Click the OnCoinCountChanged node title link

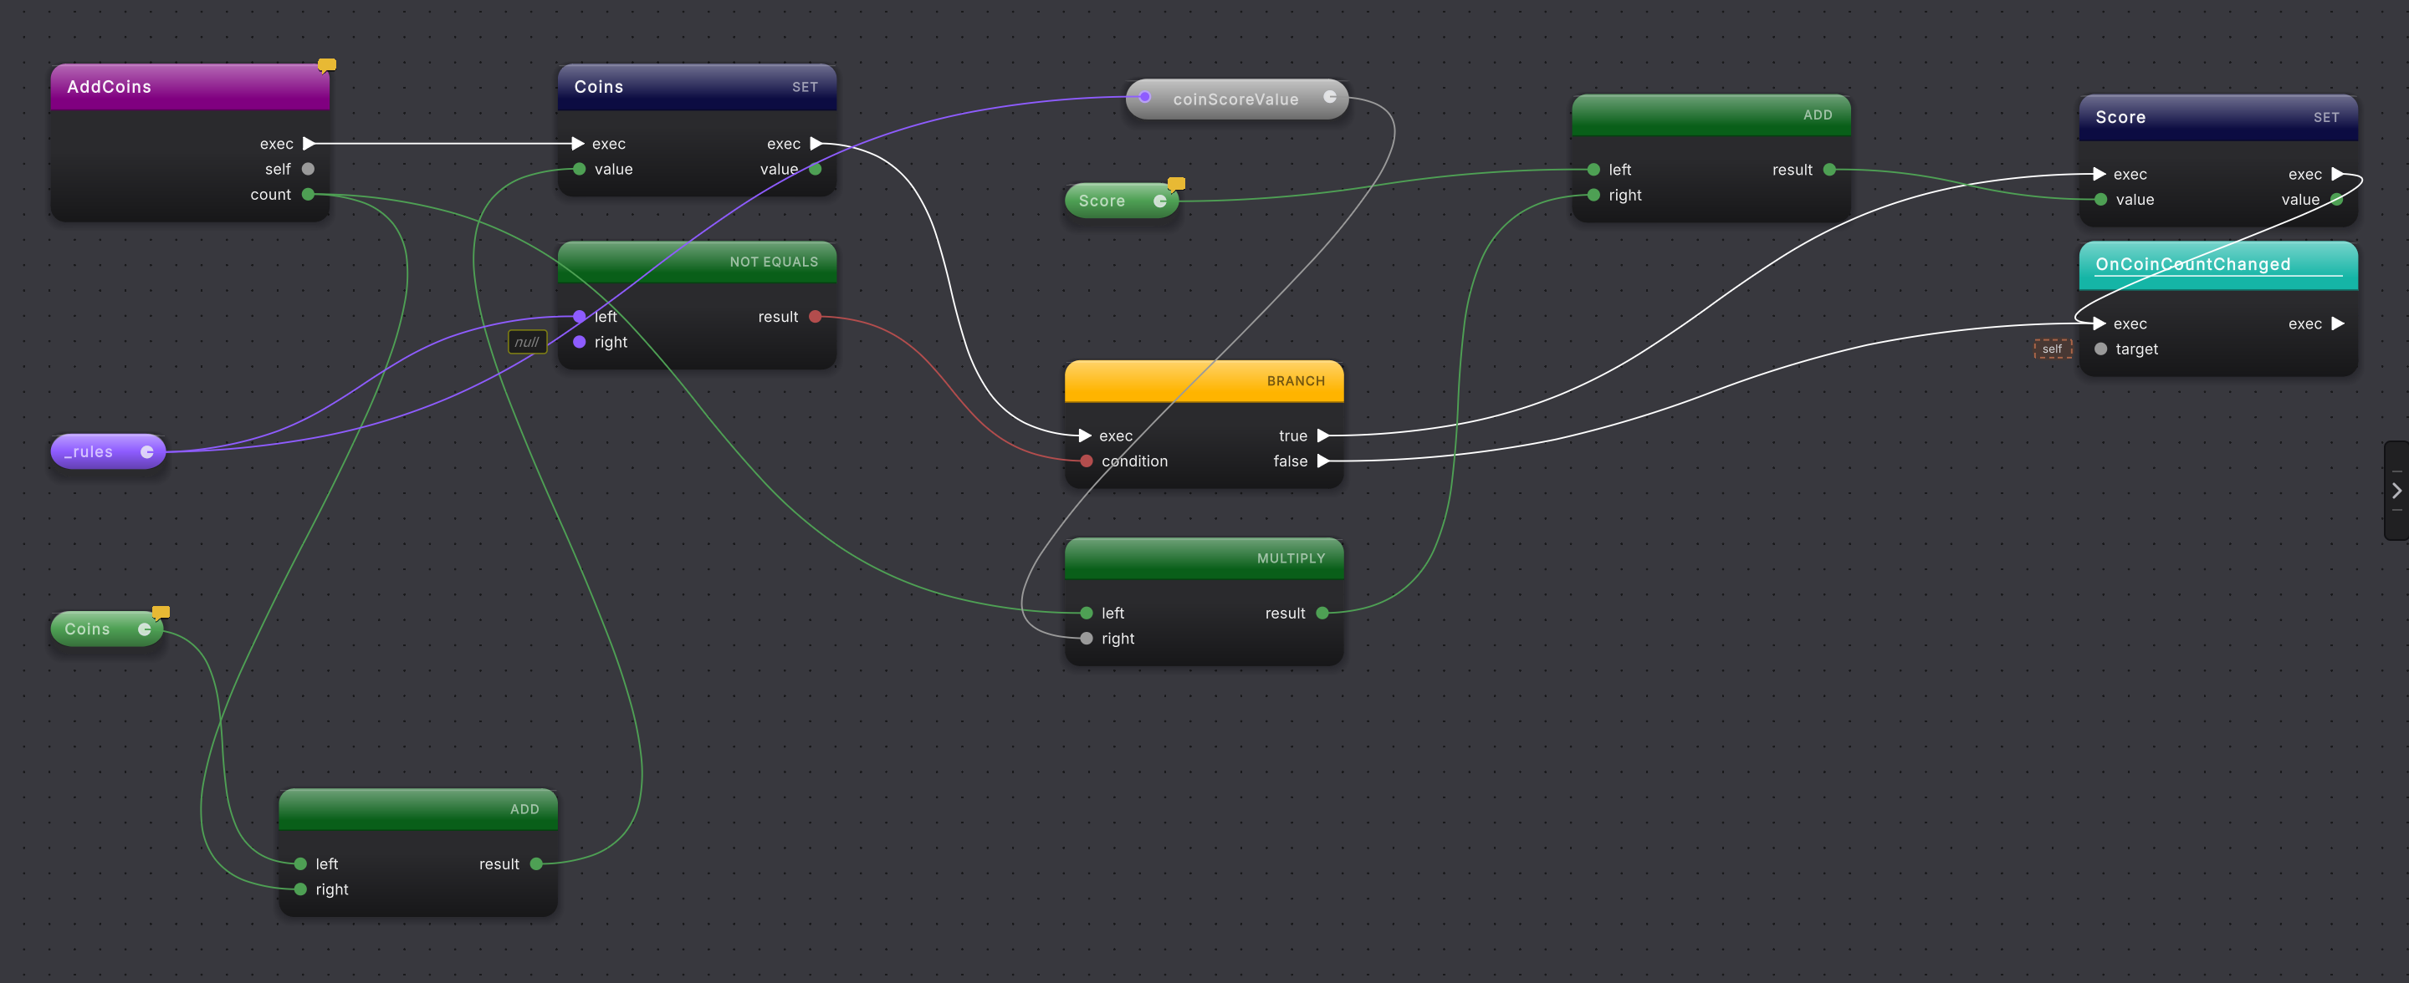point(2192,264)
